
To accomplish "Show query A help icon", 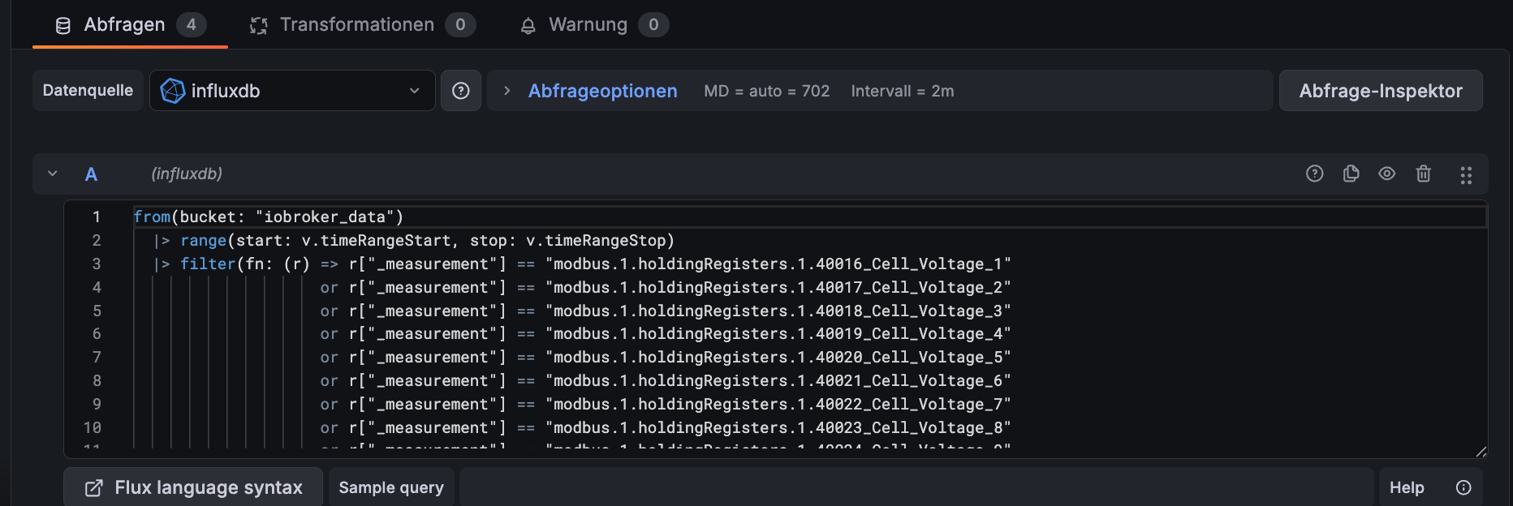I will point(1314,174).
